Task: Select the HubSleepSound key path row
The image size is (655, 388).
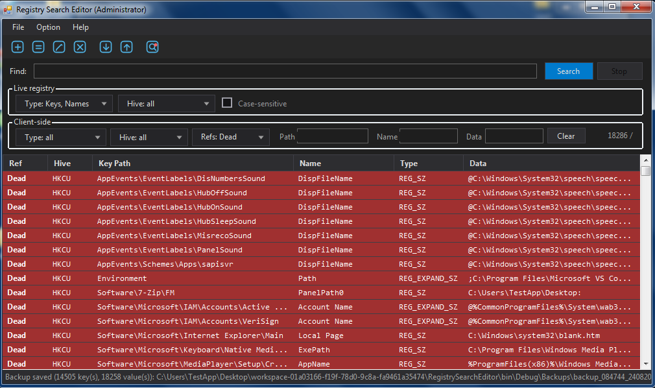Action: [x=321, y=221]
